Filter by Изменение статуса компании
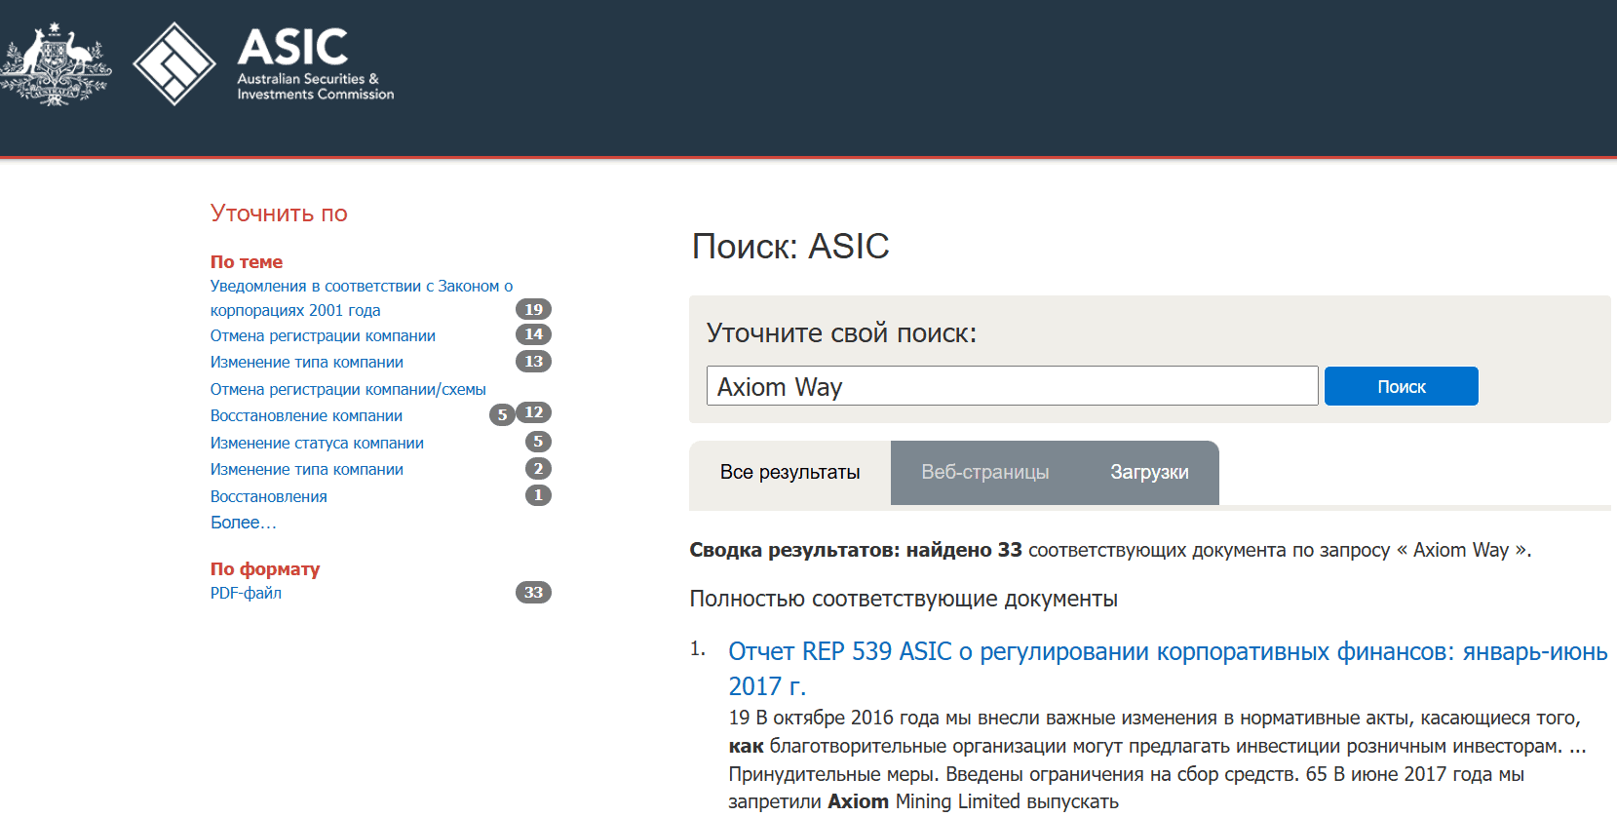 pos(317,443)
